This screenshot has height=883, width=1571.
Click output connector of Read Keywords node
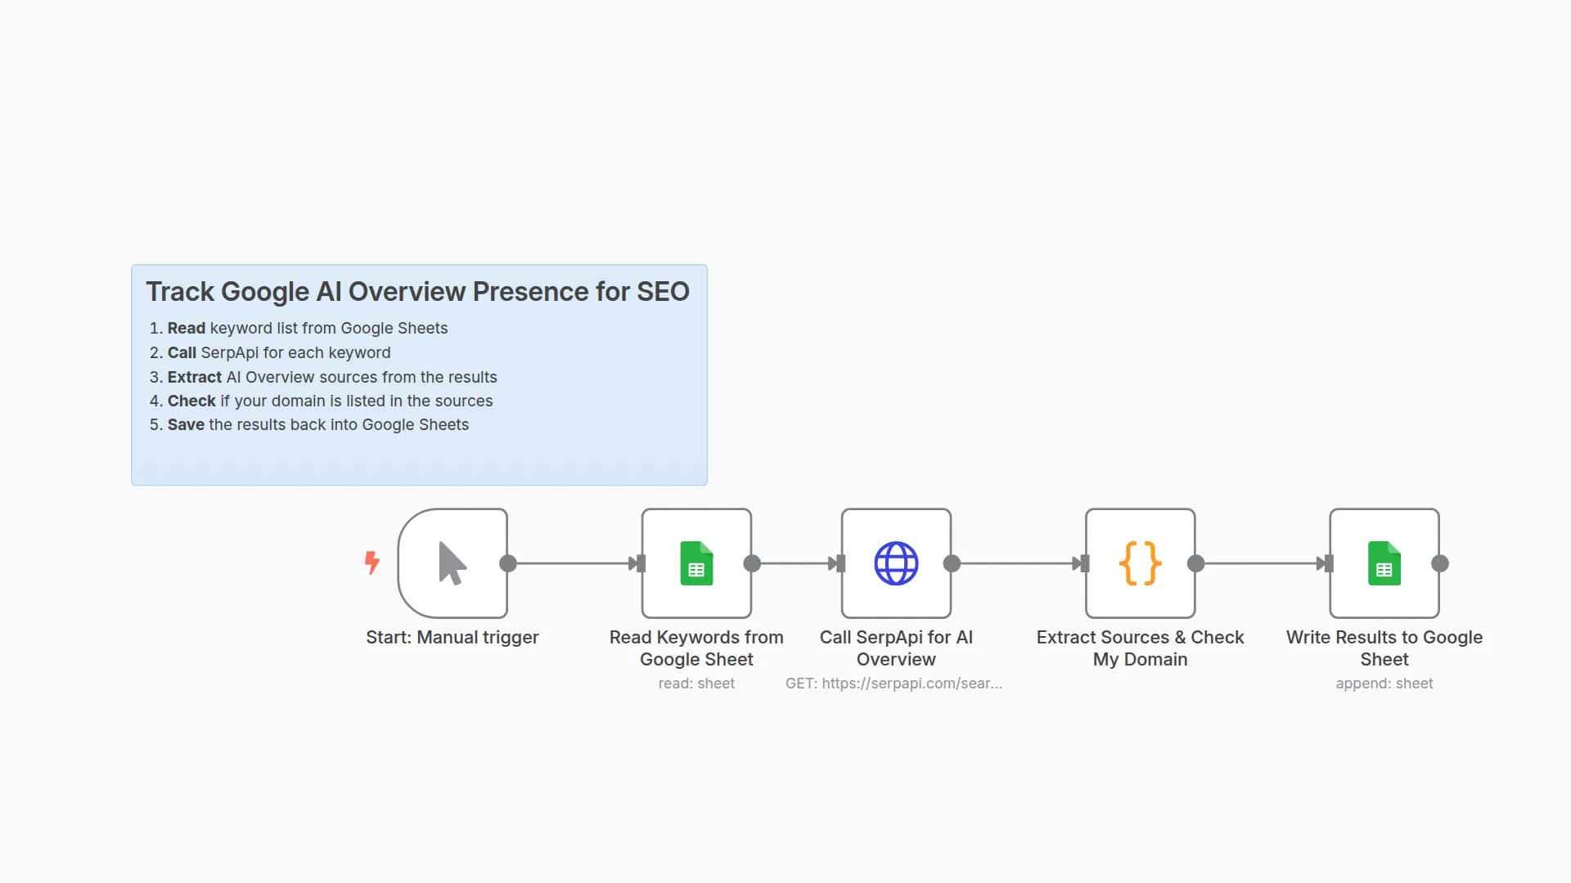click(x=752, y=563)
